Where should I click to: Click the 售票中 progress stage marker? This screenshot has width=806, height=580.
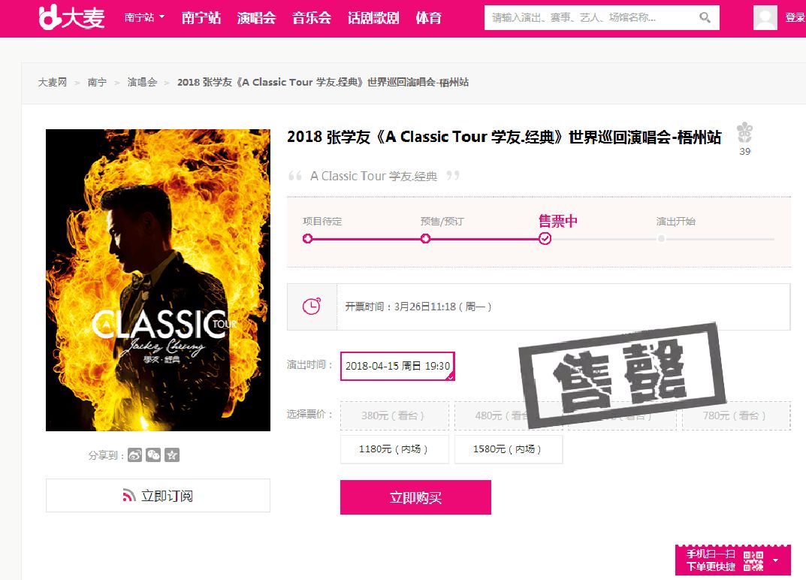[545, 239]
